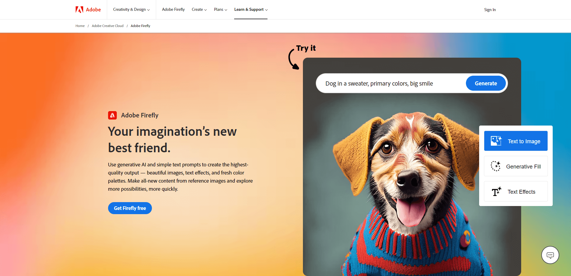The image size is (571, 276).
Task: Open the Learn & Support dropdown
Action: 251,10
